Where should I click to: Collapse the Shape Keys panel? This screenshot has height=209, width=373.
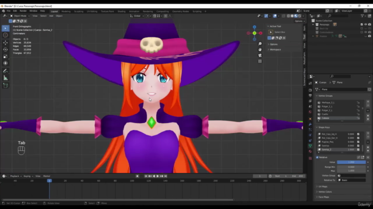coord(324,128)
